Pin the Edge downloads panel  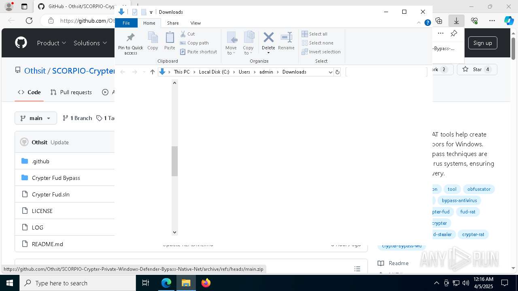(454, 33)
